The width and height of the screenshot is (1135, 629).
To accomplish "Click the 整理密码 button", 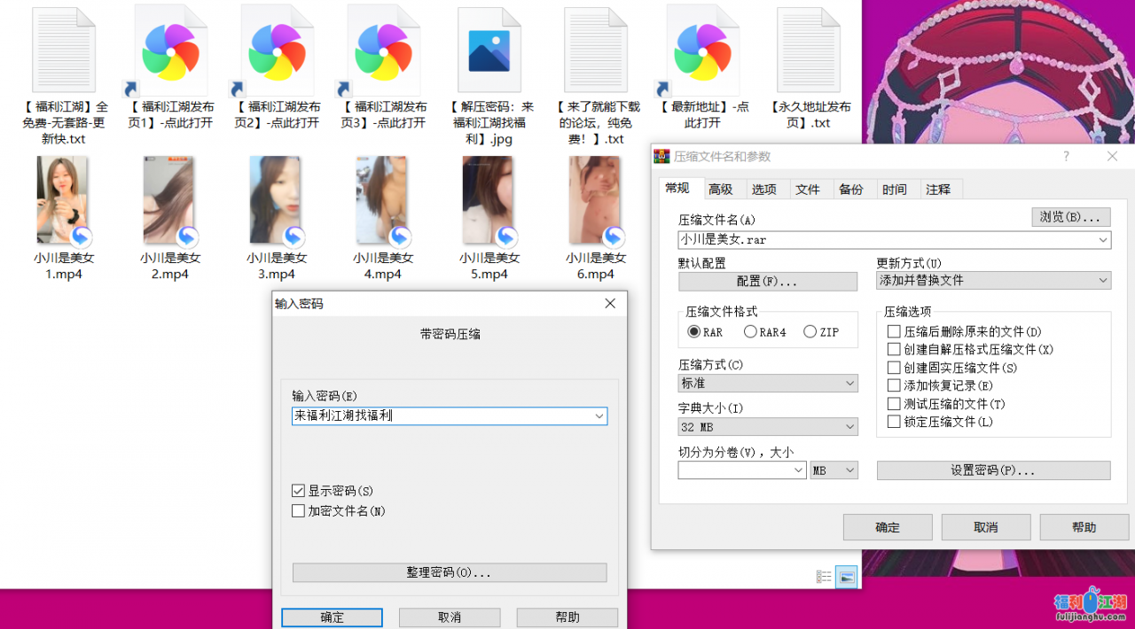I will point(449,572).
